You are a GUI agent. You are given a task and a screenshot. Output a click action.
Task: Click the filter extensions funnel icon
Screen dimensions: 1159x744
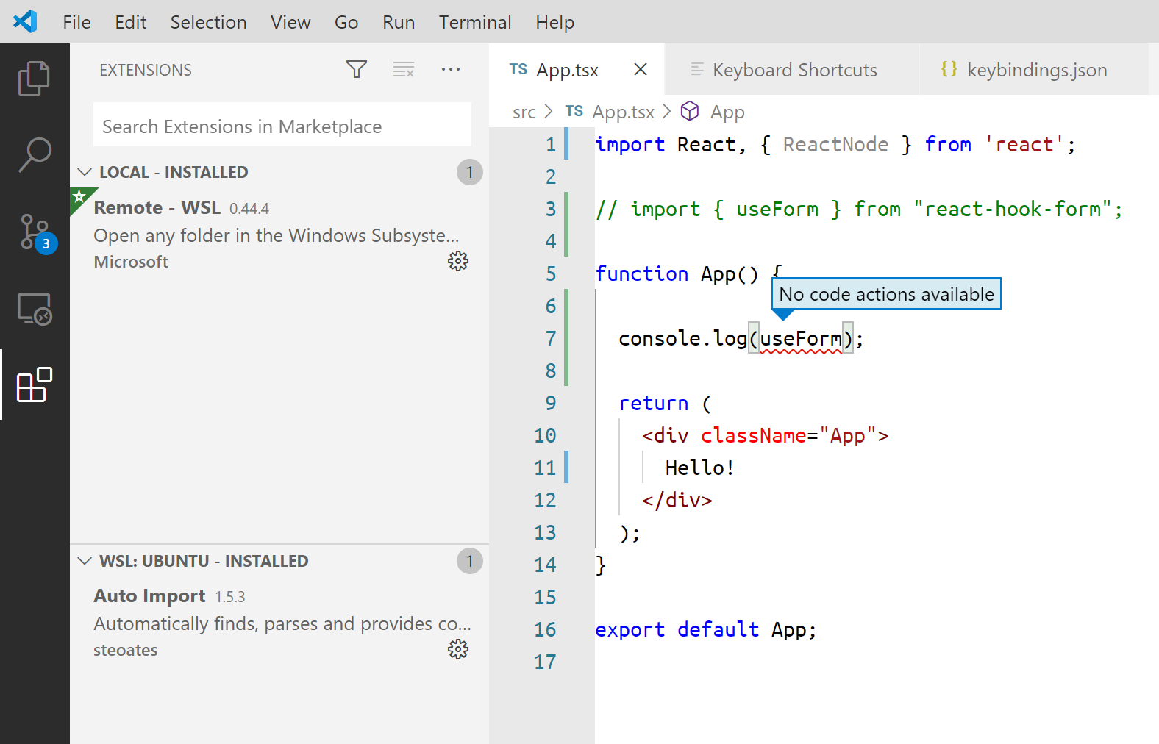357,70
